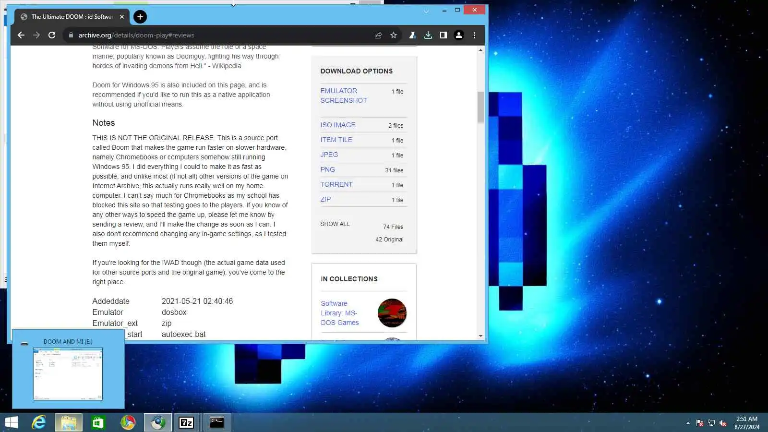Image resolution: width=768 pixels, height=432 pixels.
Task: Open the taskbar clock and date
Action: [x=747, y=423]
